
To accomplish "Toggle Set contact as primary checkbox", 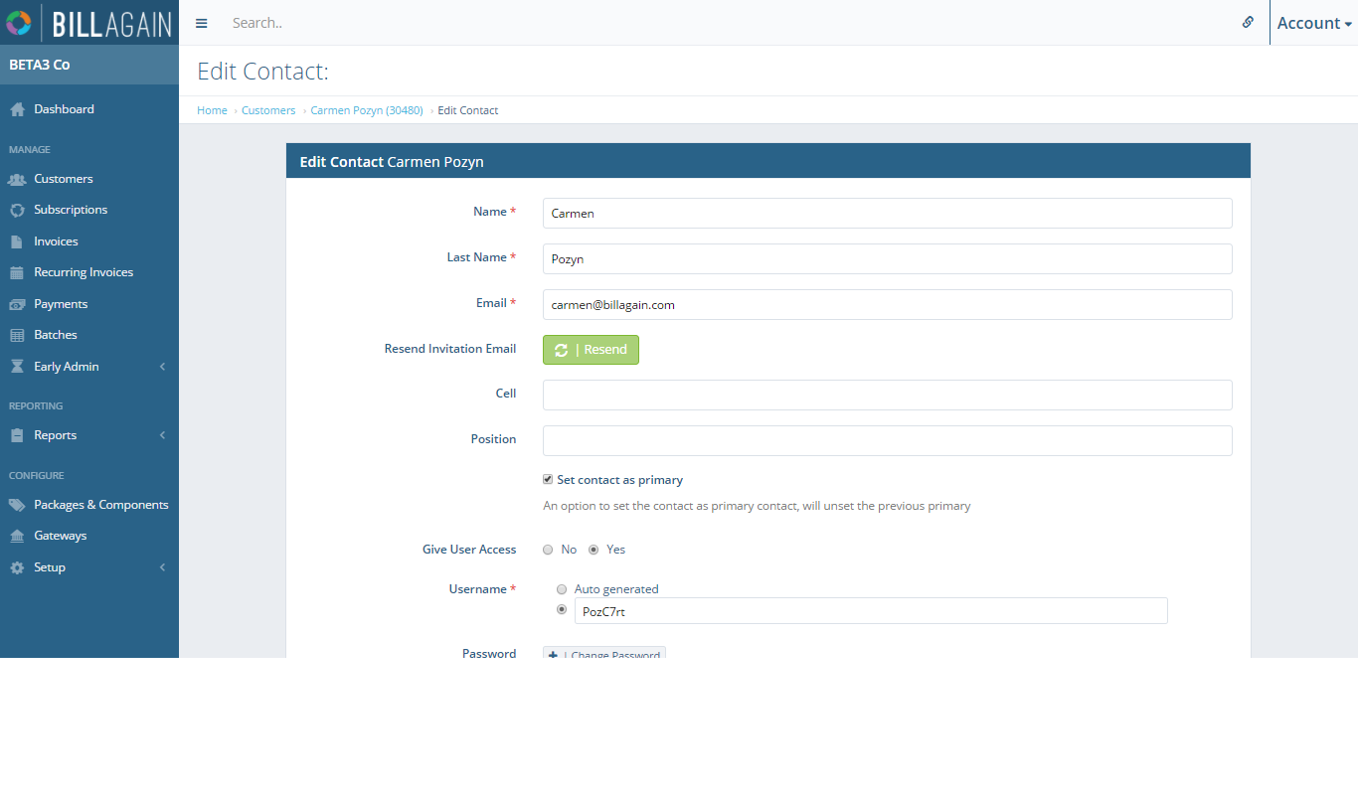I will coord(548,479).
